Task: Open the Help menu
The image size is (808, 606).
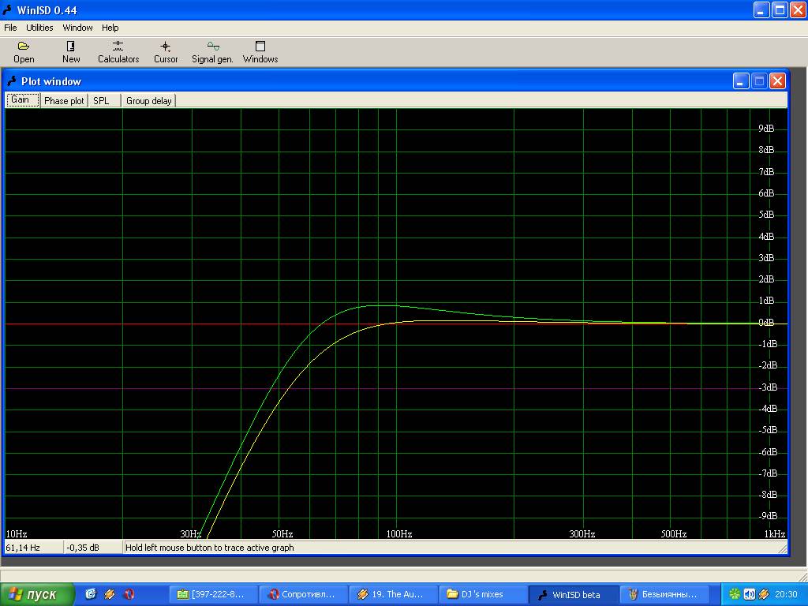Action: pyautogui.click(x=110, y=28)
